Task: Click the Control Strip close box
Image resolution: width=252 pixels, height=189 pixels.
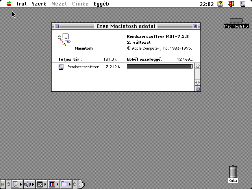Action: pyautogui.click(x=3, y=184)
